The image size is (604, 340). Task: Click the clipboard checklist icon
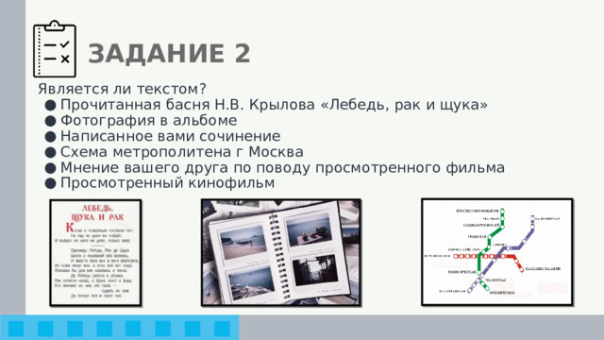(x=55, y=49)
